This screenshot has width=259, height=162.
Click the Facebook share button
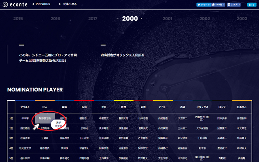pos(234,4)
